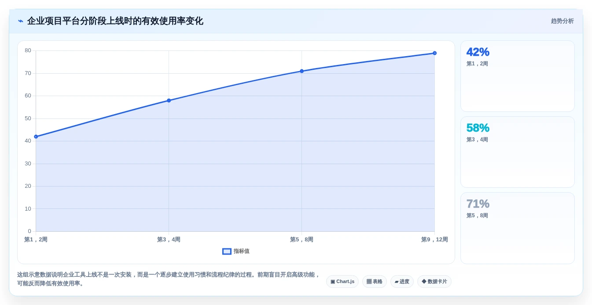Click y-axis tick value 0
Viewport: 592px width, 305px height.
pos(29,231)
